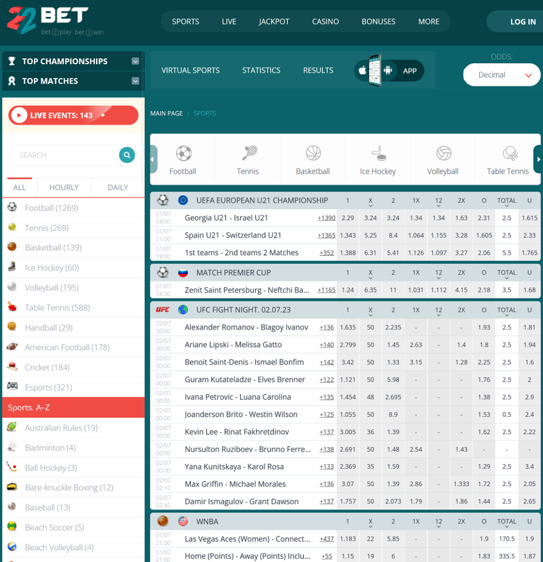Open Handball (29) in the sidebar
This screenshot has width=543, height=562.
click(x=73, y=328)
